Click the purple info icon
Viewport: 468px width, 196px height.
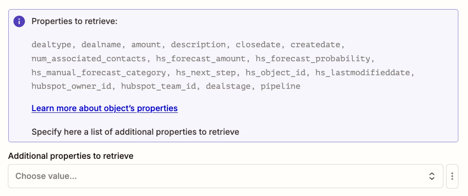pos(19,21)
